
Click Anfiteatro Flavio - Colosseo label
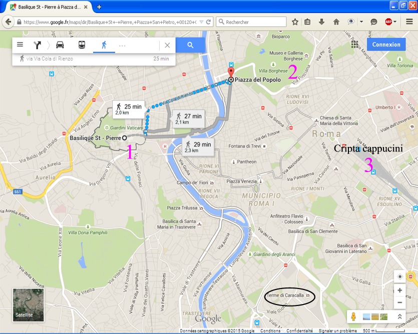[x=287, y=219]
